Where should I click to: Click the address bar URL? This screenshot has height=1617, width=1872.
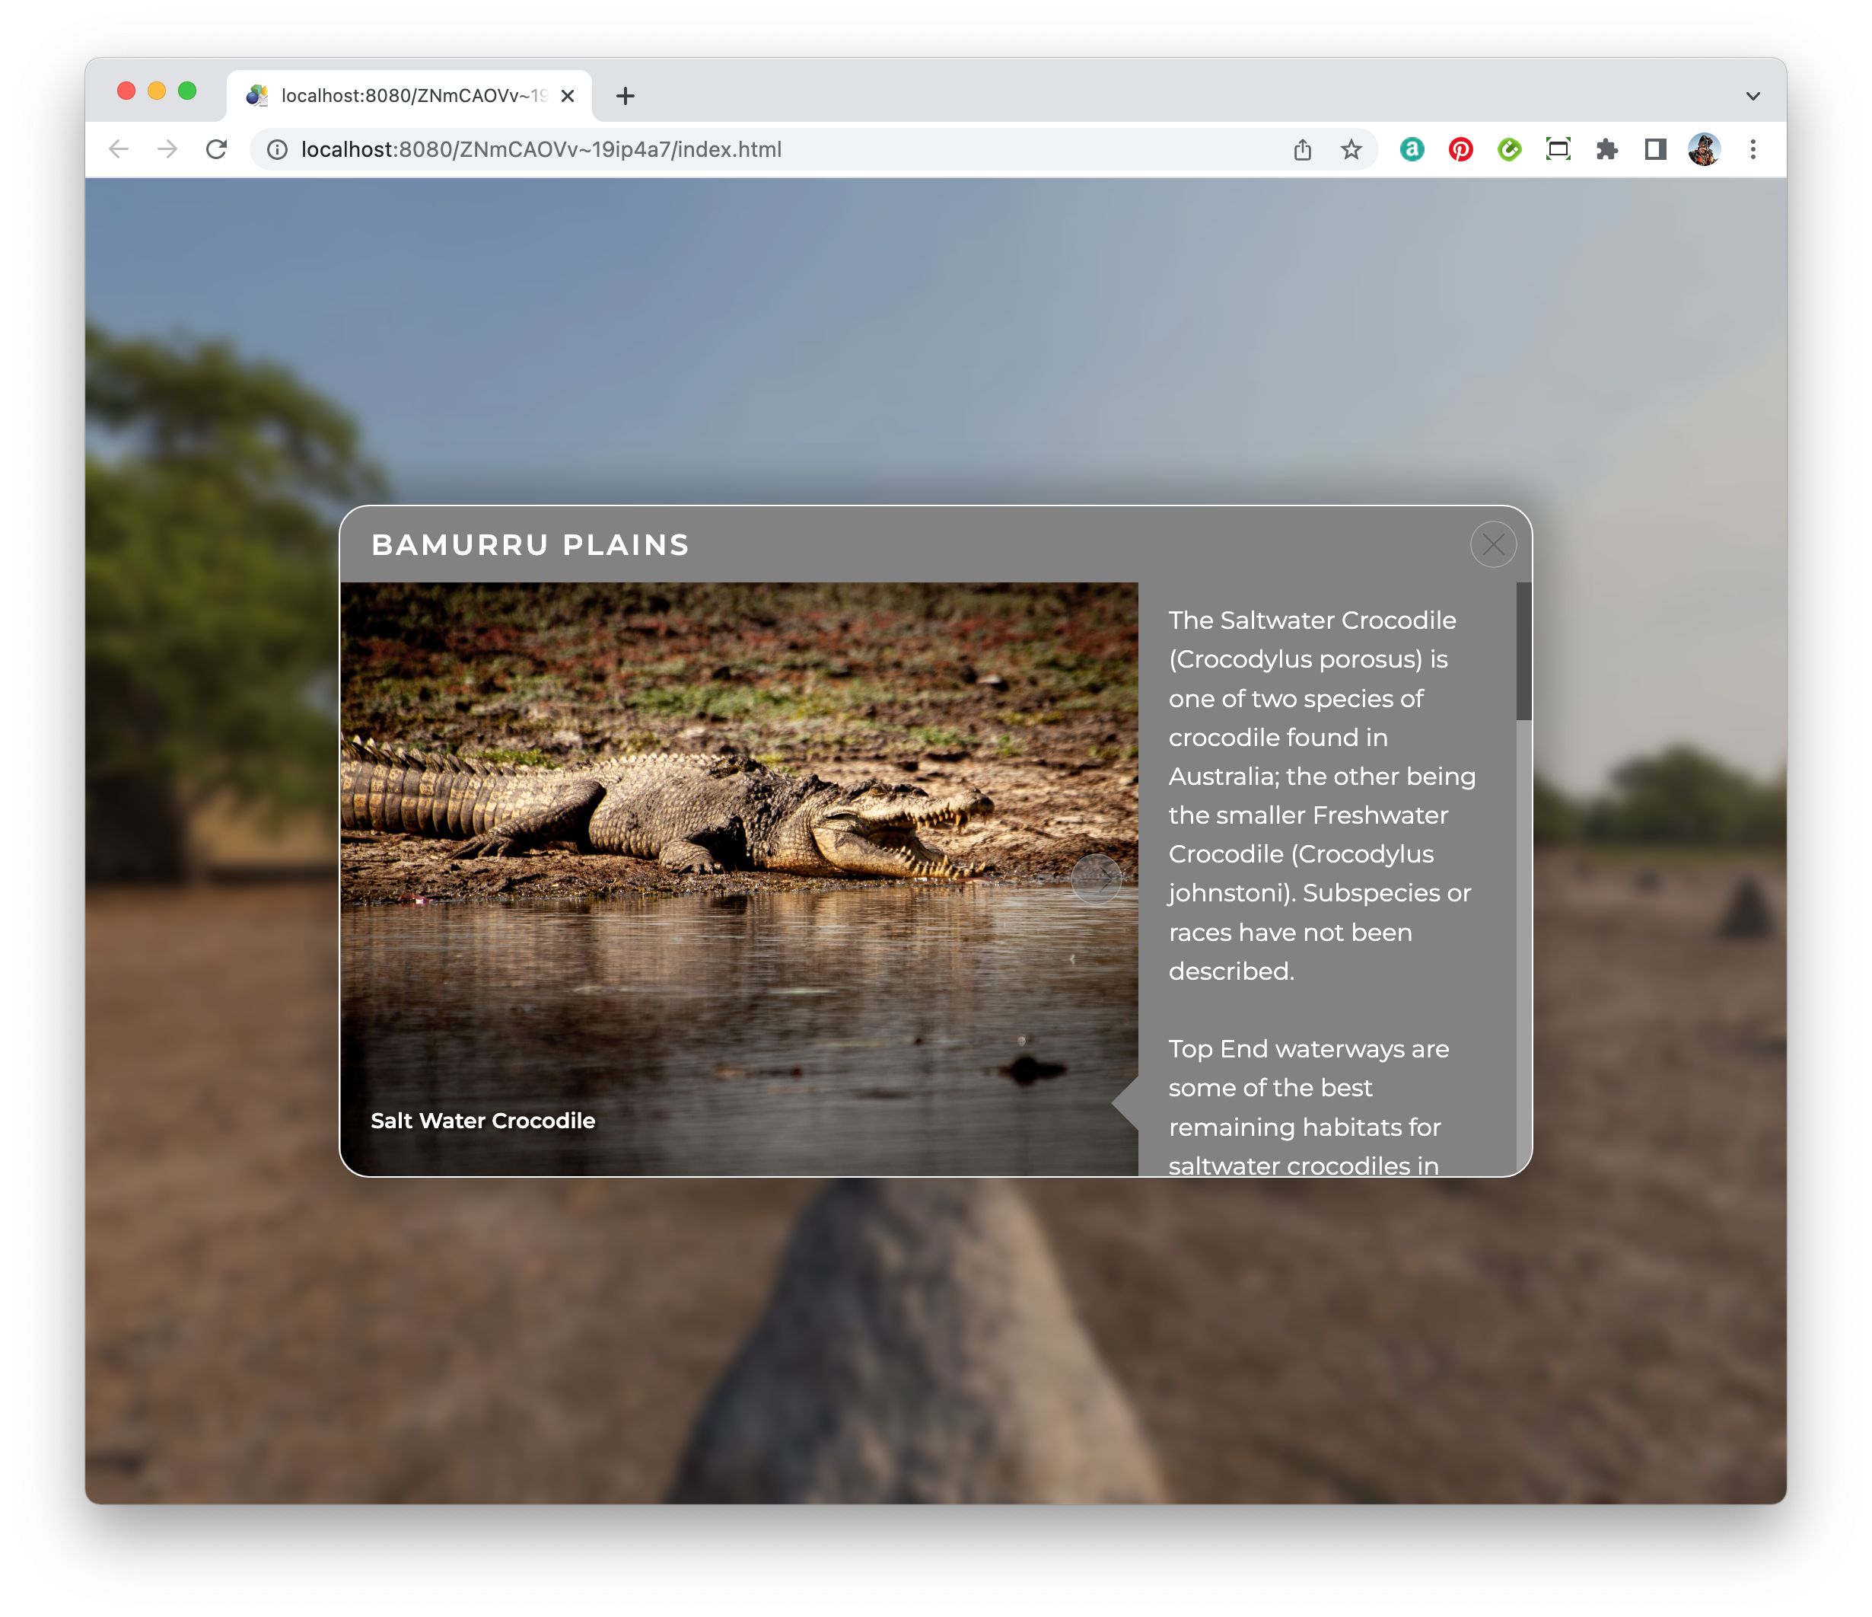point(540,149)
